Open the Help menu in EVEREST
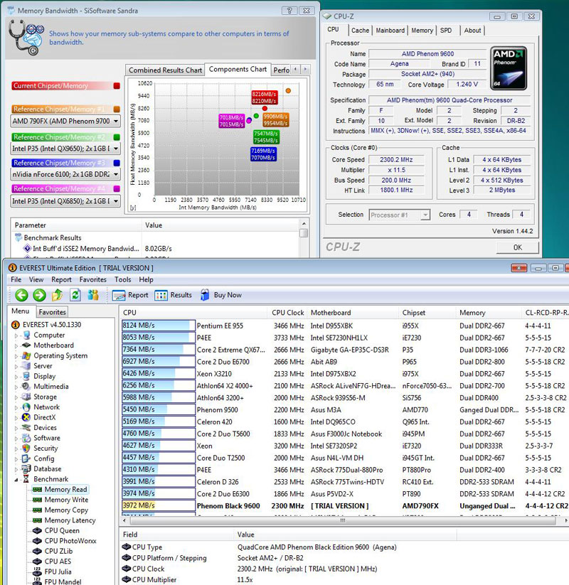 pyautogui.click(x=146, y=279)
